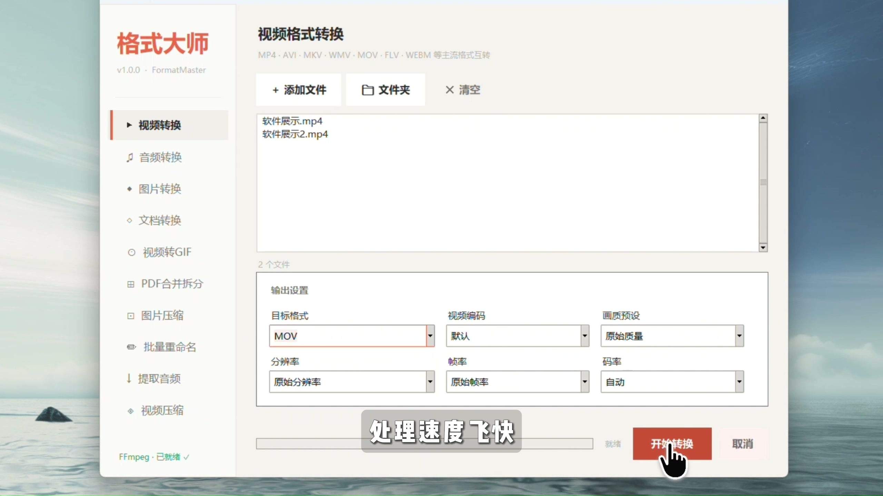883x496 pixels.
Task: Click the conversion progress bar
Action: [x=424, y=444]
